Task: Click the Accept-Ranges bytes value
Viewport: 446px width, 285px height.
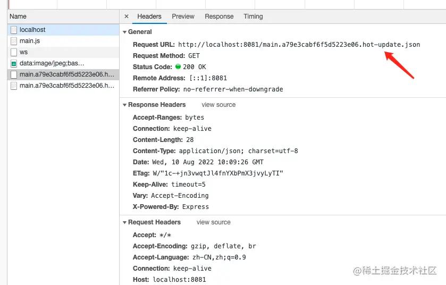Action: (195, 118)
